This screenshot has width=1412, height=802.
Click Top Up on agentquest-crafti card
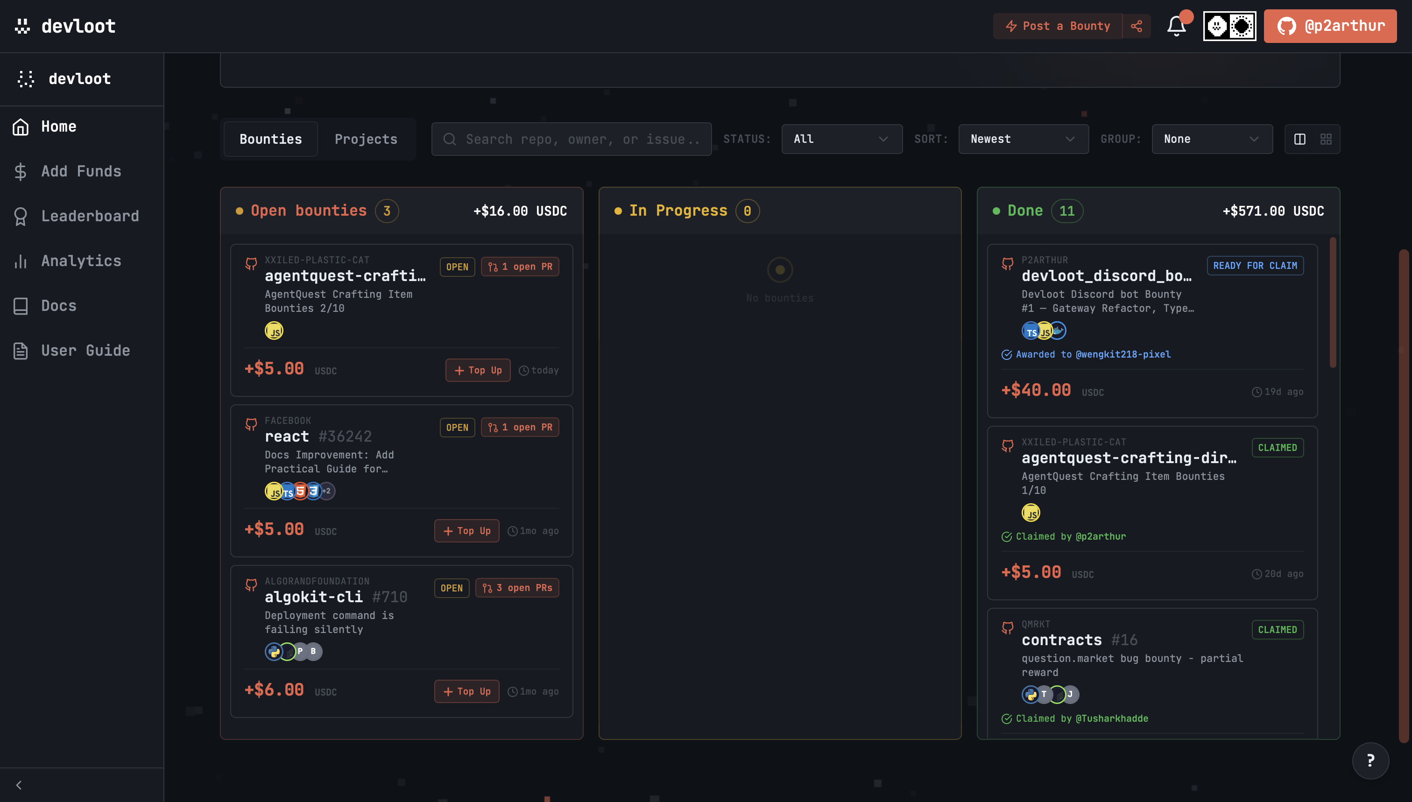(x=478, y=370)
